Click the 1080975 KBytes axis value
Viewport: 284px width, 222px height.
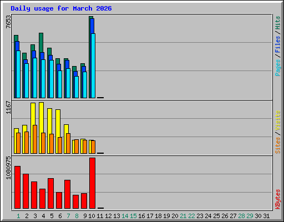[8, 168]
